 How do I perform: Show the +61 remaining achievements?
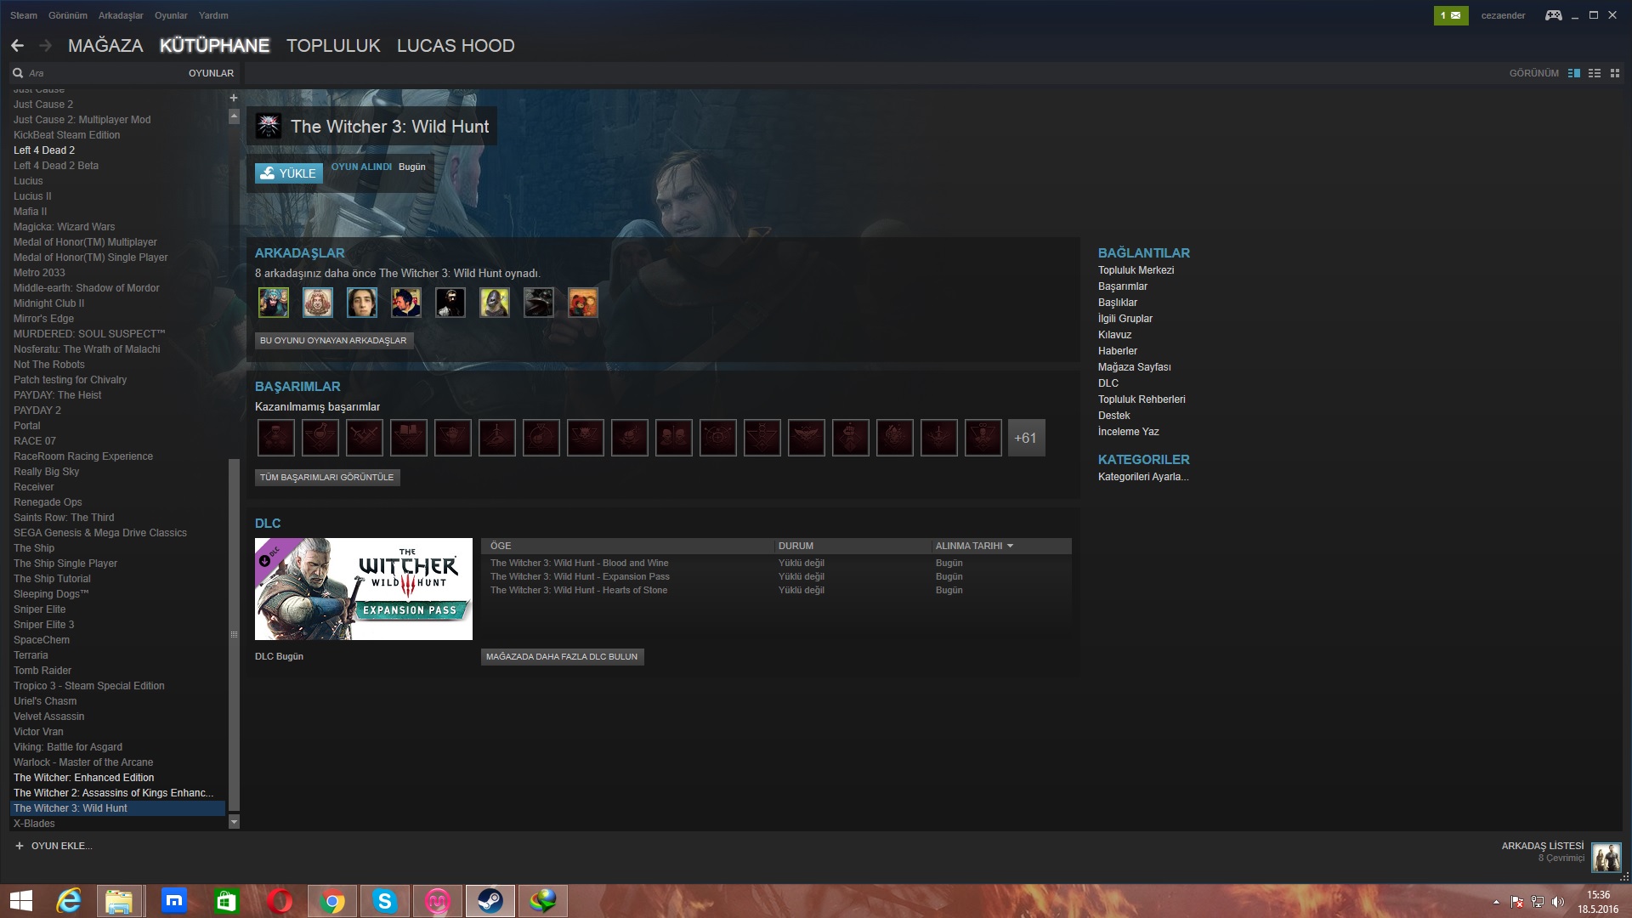click(1026, 438)
